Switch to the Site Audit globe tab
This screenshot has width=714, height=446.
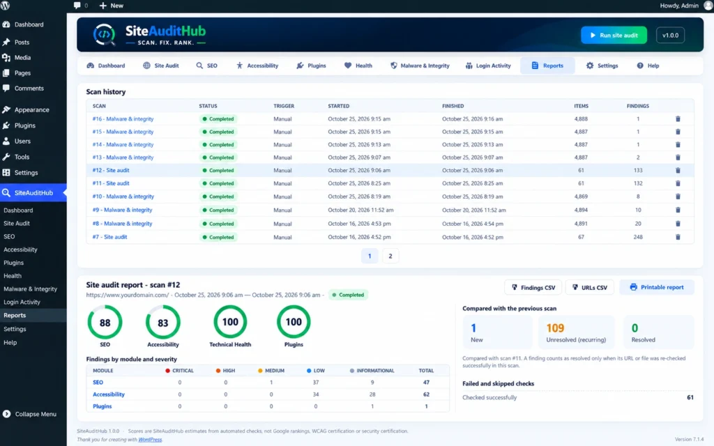pos(161,66)
